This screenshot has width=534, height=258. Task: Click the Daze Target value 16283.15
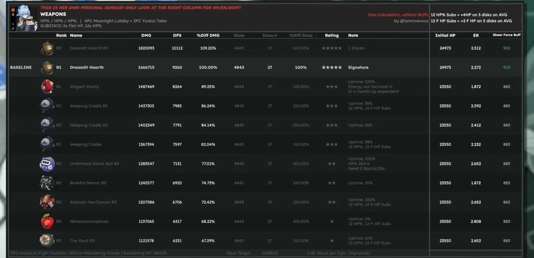269,253
